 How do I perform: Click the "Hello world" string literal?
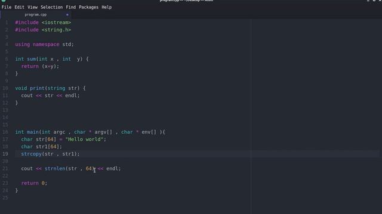coord(84,139)
